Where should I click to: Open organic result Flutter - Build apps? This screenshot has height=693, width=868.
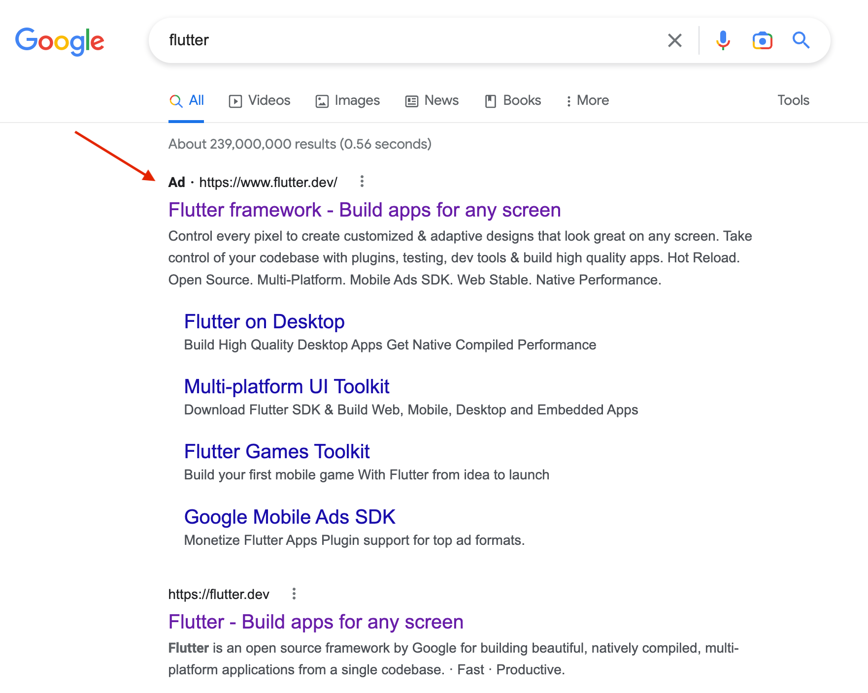(x=316, y=622)
